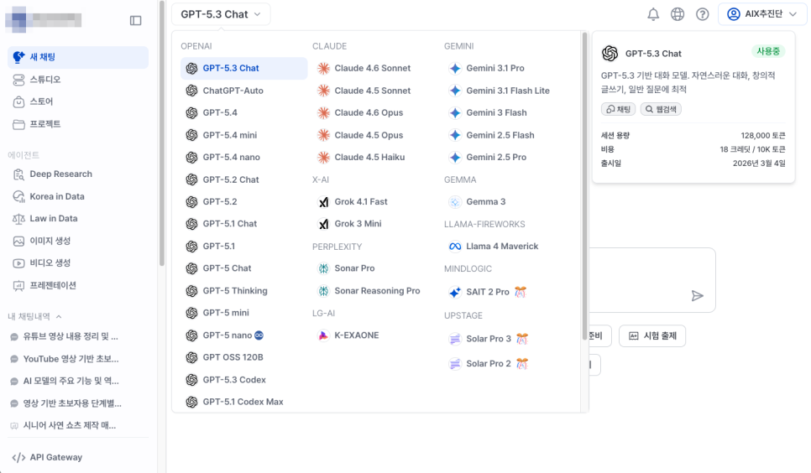Viewport: 811px width, 473px height.
Task: Collapse the sidebar with the panel icon
Action: 135,21
